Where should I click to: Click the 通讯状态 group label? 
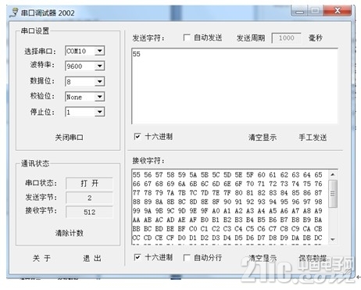(35, 163)
